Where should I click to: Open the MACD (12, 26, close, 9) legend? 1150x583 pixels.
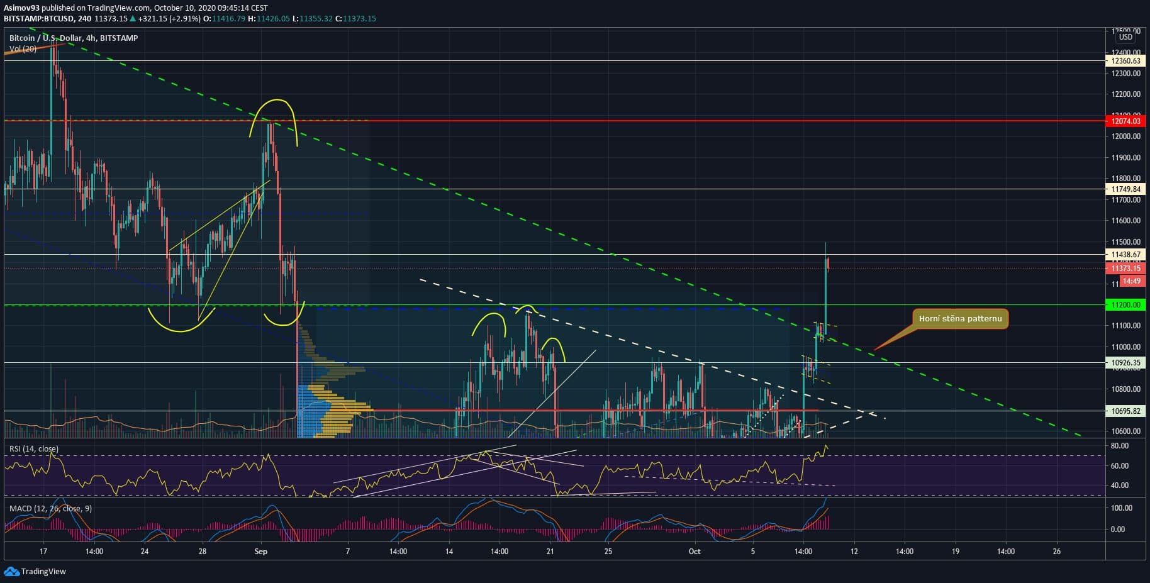(50, 508)
